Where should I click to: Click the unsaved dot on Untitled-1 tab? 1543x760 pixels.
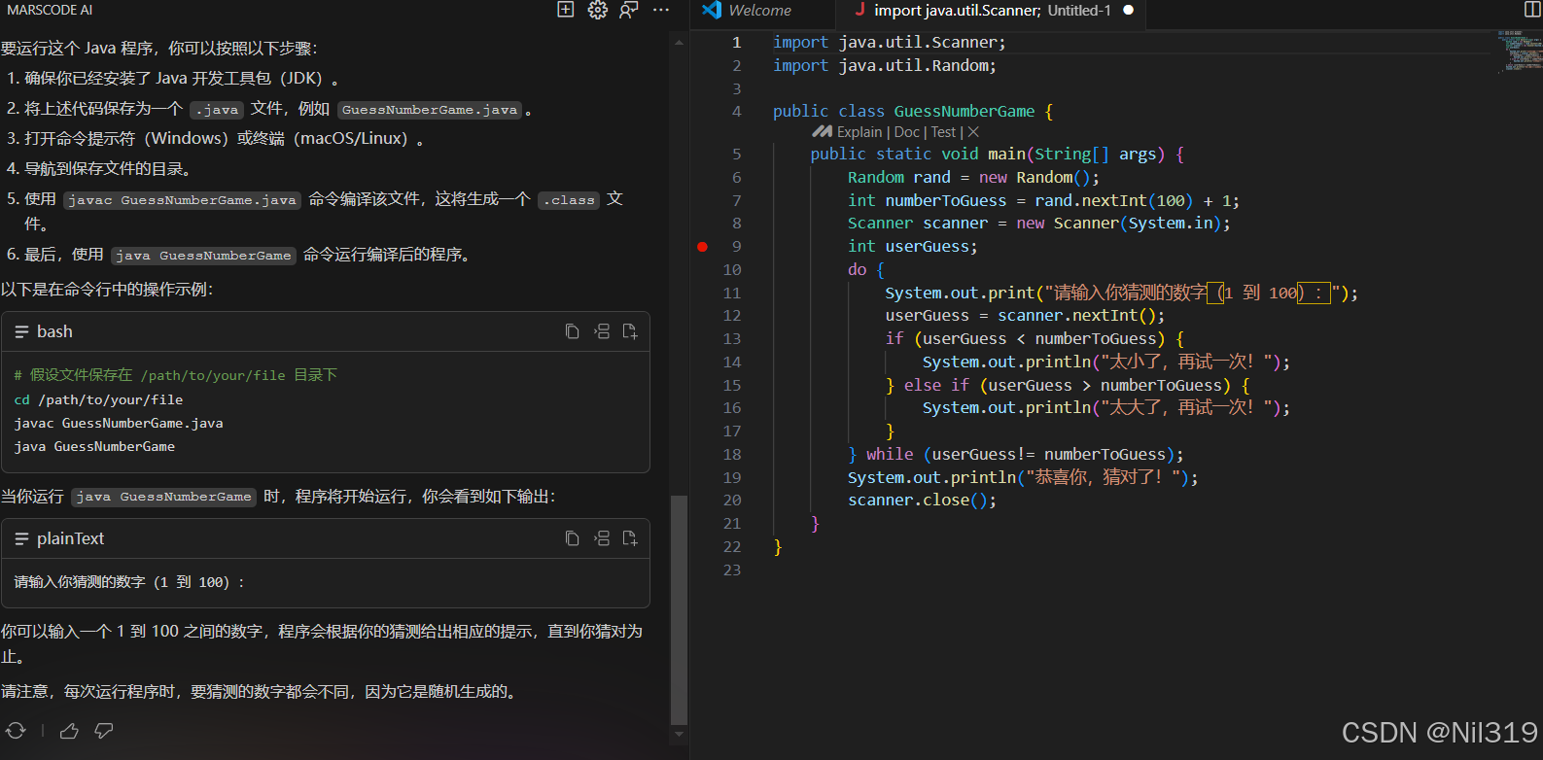(x=1129, y=10)
